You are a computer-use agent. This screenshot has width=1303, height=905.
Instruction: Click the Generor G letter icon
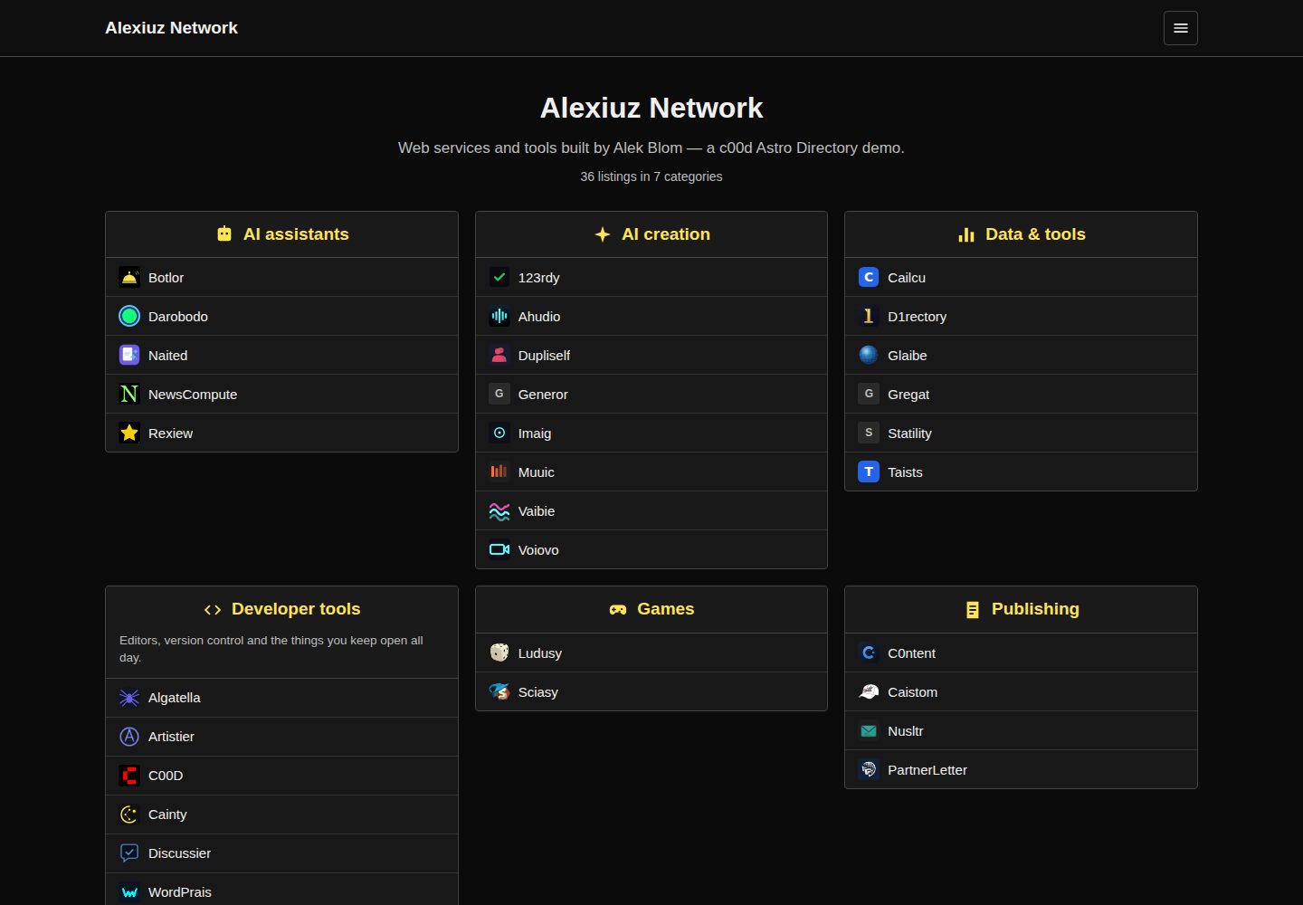pyautogui.click(x=499, y=394)
